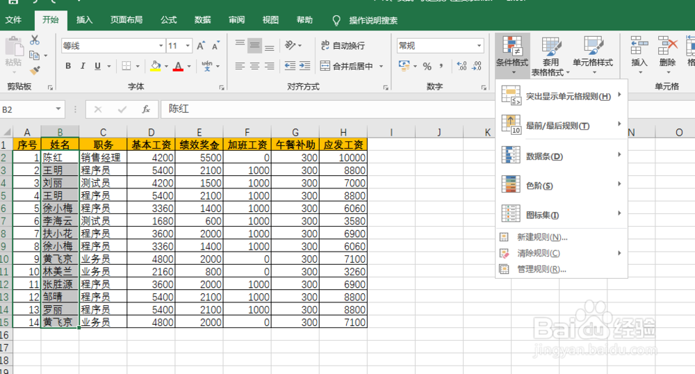Open 数据条 data bars submenu
The width and height of the screenshot is (695, 374).
[561, 156]
